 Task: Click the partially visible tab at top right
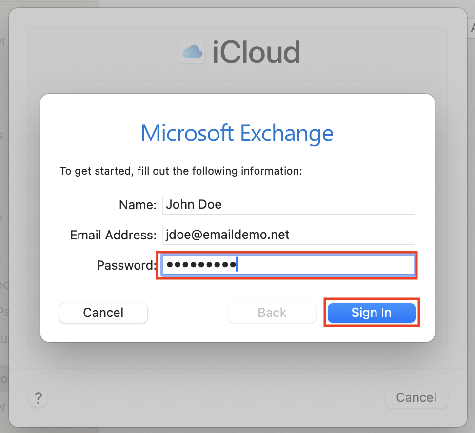[x=472, y=28]
